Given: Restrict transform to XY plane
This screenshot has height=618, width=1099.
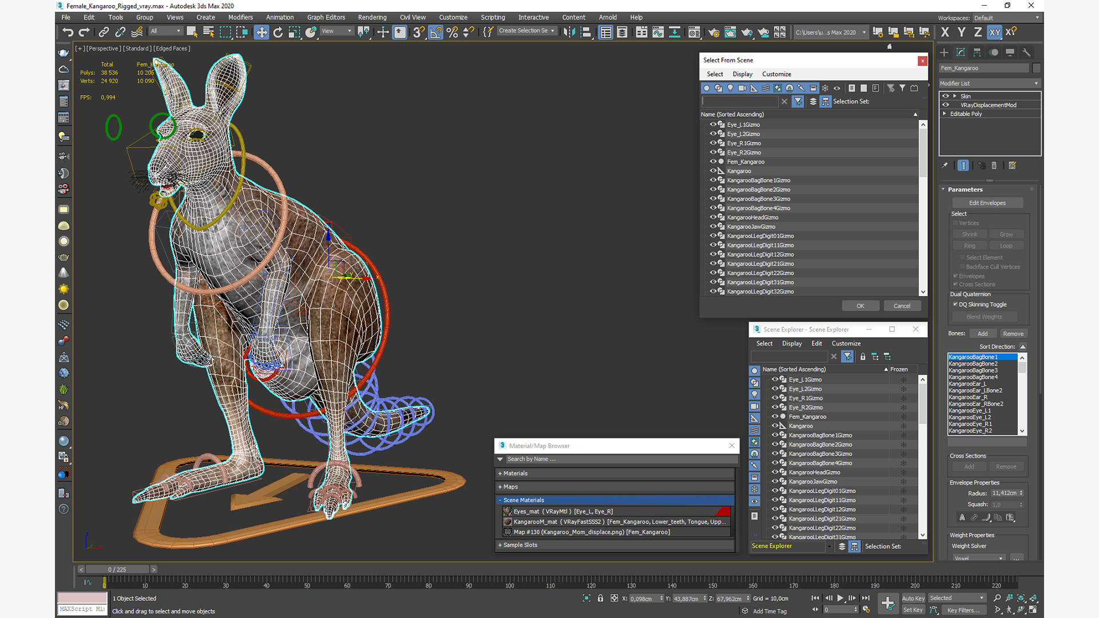Looking at the screenshot, I should coord(995,32).
